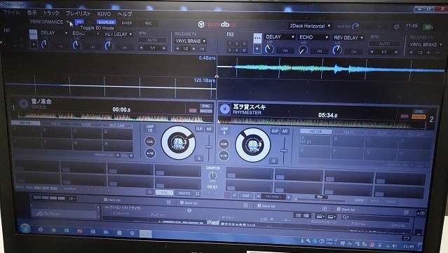Expand the 2Deck Horizontal layout dropdown
This screenshot has width=448, height=253.
click(x=311, y=26)
